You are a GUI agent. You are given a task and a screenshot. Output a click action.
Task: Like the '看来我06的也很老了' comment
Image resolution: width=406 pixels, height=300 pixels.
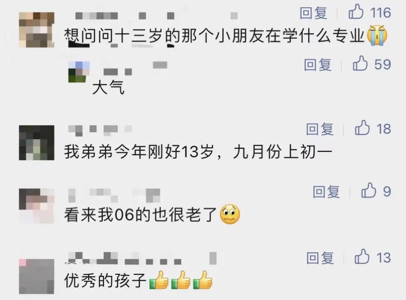(368, 191)
